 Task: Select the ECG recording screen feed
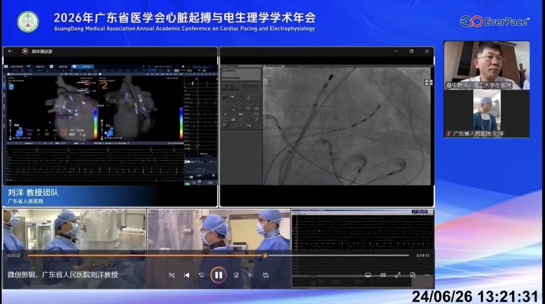click(363, 249)
